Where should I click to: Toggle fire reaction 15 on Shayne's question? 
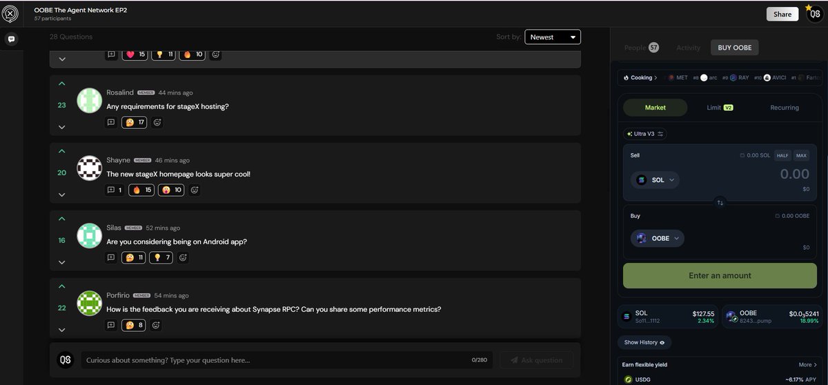point(141,190)
